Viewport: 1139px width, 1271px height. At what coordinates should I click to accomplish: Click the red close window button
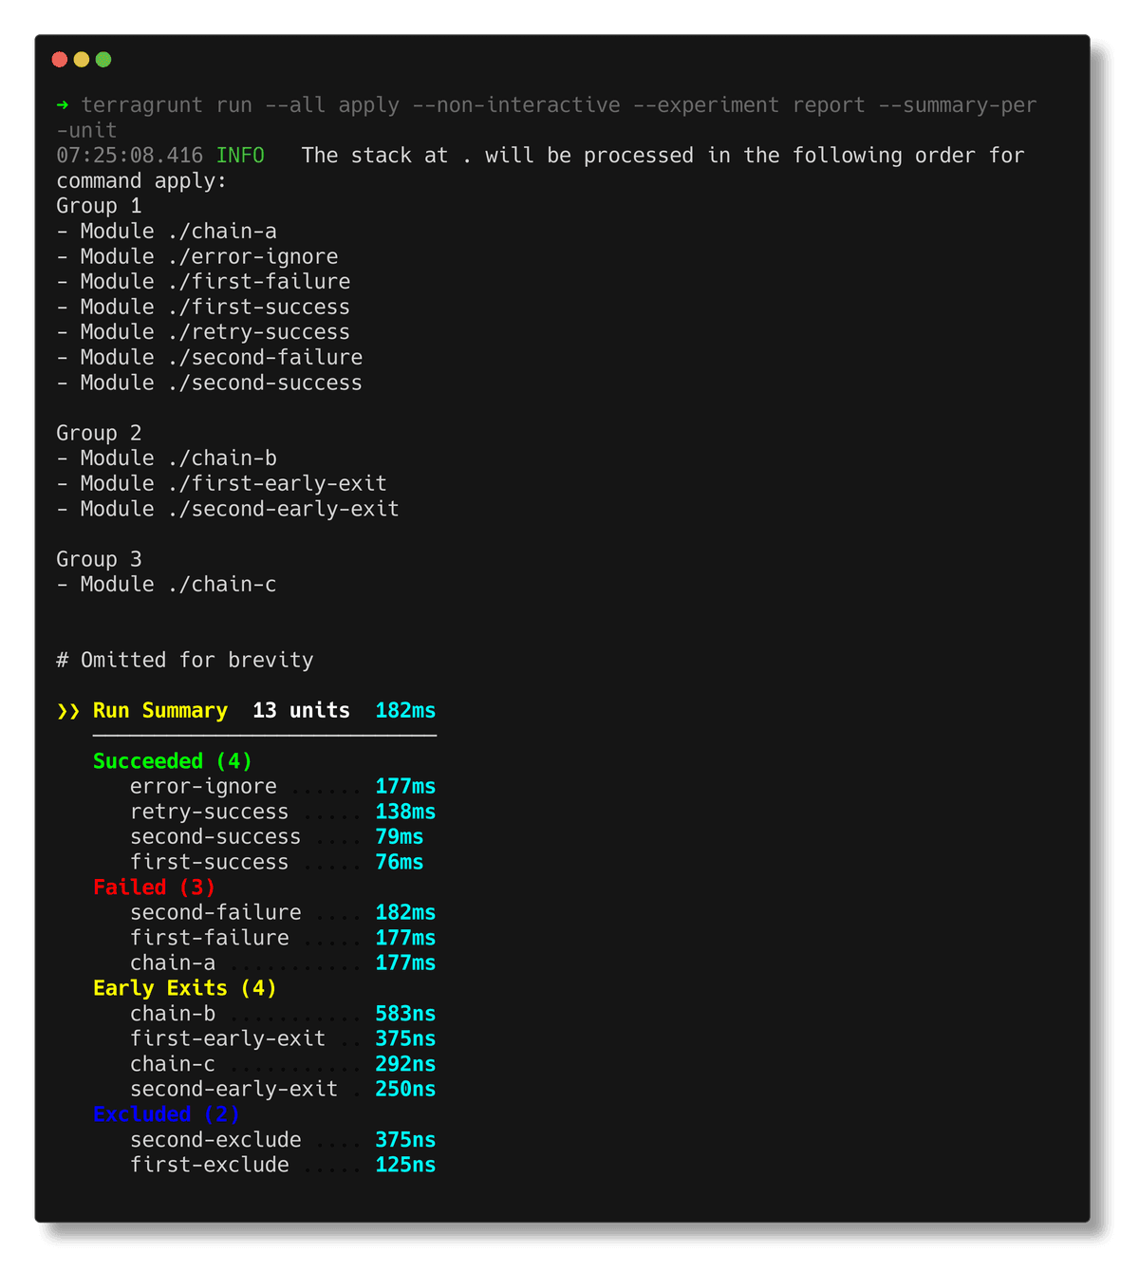(x=60, y=60)
